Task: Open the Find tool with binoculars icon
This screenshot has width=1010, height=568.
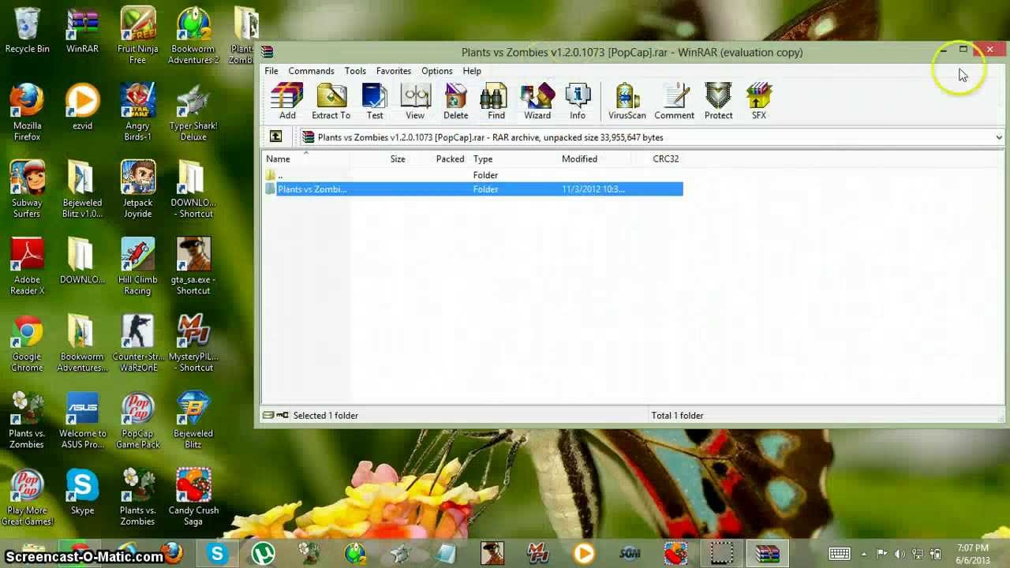Action: (x=496, y=101)
